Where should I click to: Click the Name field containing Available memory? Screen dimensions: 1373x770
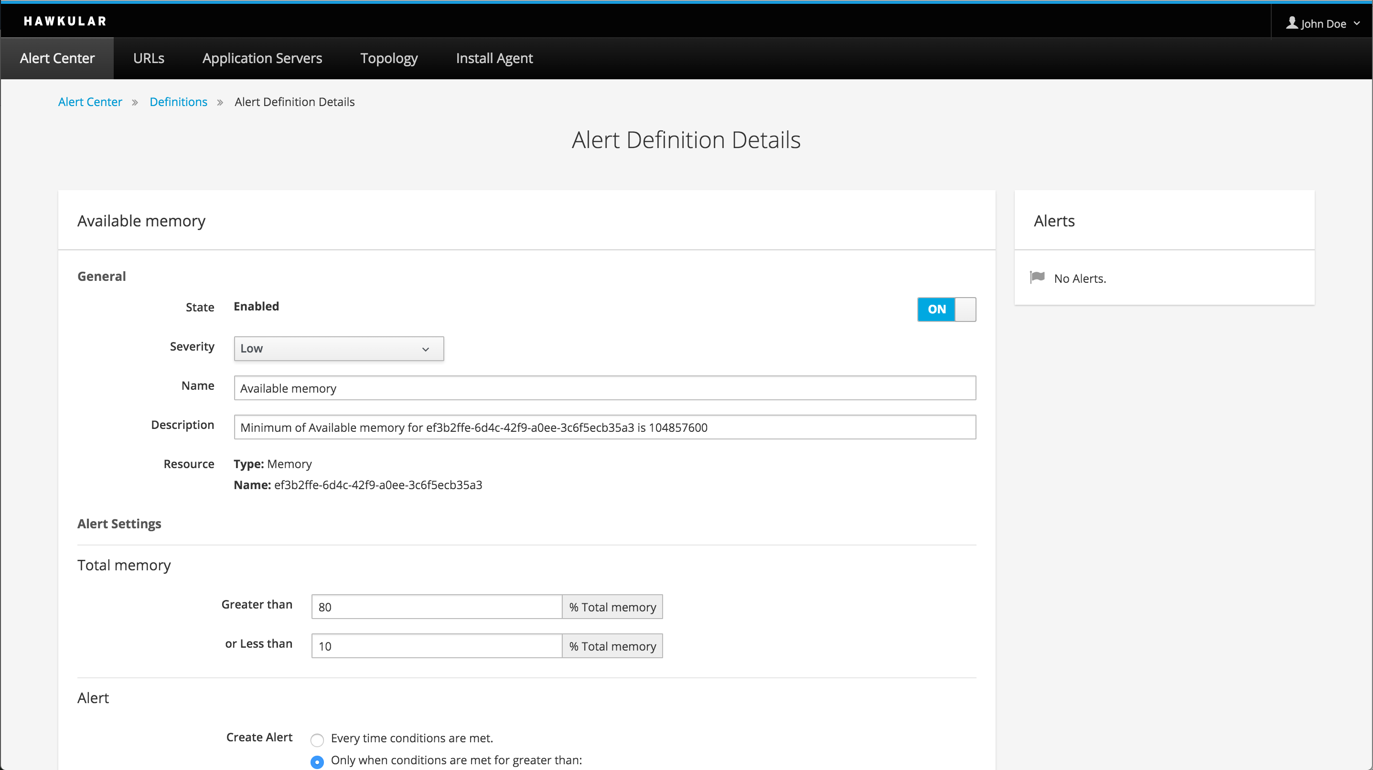604,388
